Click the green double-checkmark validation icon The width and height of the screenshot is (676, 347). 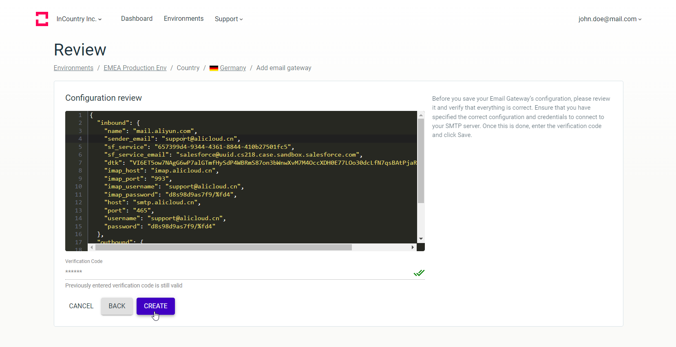pos(419,273)
